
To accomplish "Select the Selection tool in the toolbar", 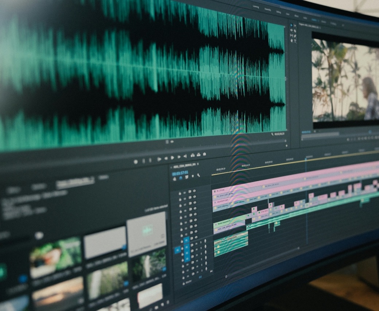I will coord(291,25).
